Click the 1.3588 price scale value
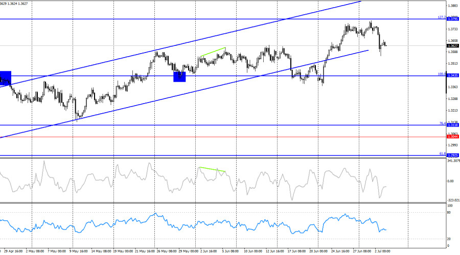The width and height of the screenshot is (460, 255). pyautogui.click(x=453, y=52)
